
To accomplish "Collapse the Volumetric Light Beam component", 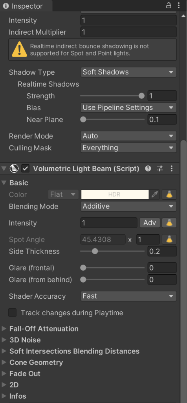I will (4, 168).
